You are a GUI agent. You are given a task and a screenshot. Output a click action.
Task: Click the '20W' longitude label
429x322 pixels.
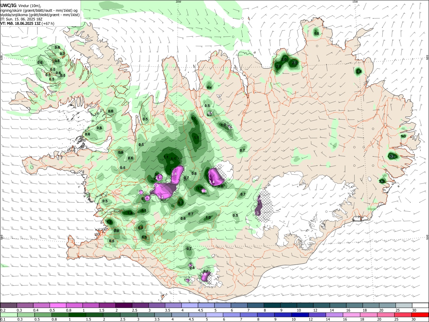click(178, 2)
